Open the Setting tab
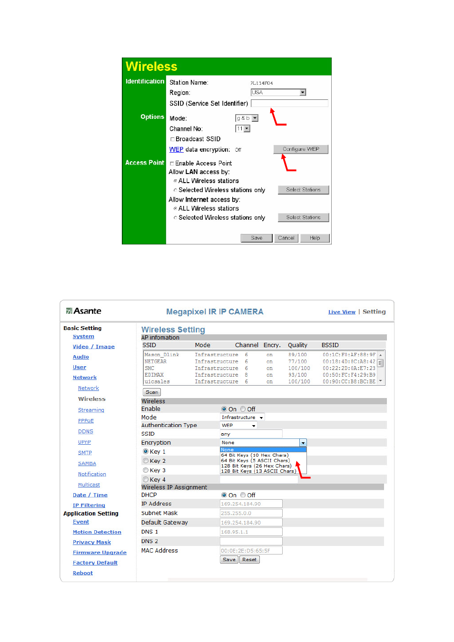Viewport: 454px width, 642px height. click(x=374, y=312)
